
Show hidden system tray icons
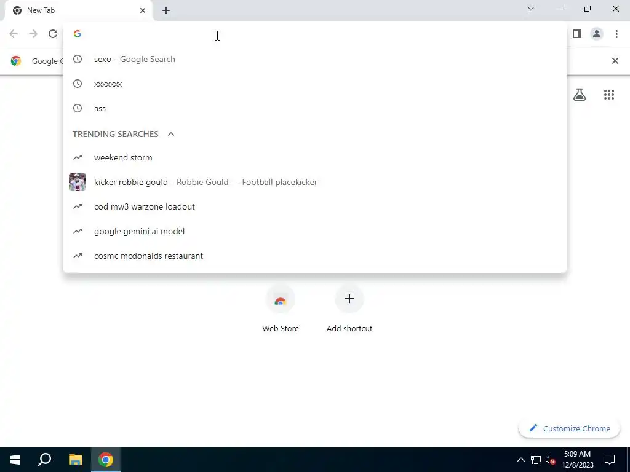520,460
